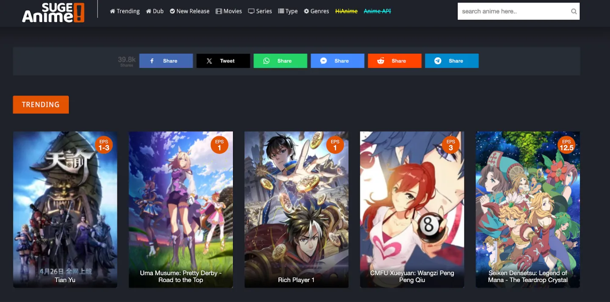The height and width of the screenshot is (302, 610).
Task: Click the 'Tian Yu' title text
Action: (x=65, y=280)
